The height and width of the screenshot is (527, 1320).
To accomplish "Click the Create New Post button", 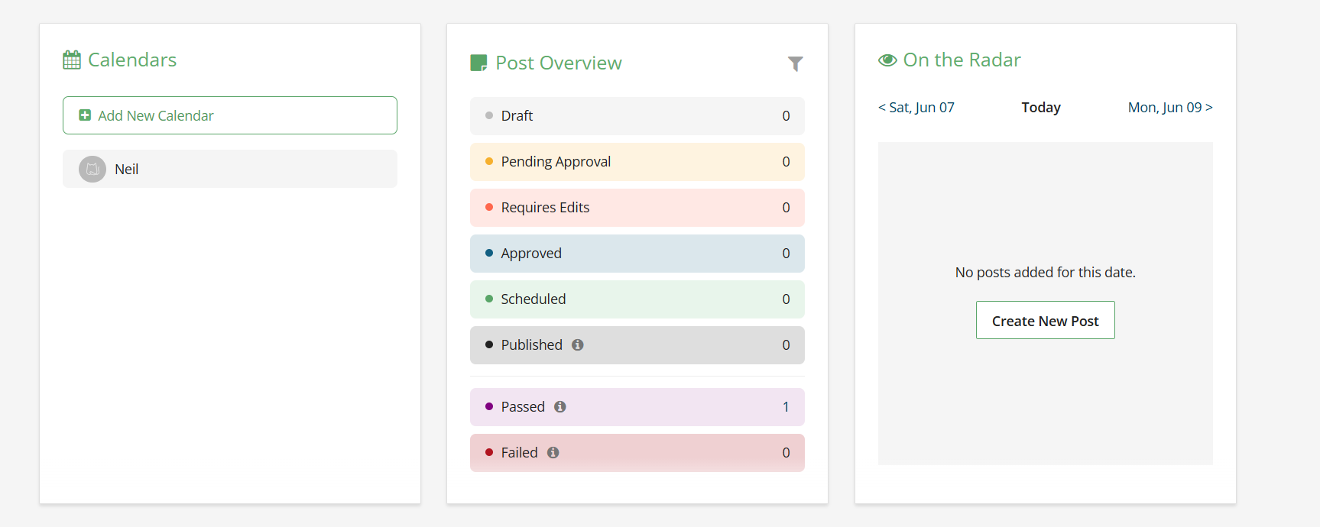I will tap(1045, 321).
